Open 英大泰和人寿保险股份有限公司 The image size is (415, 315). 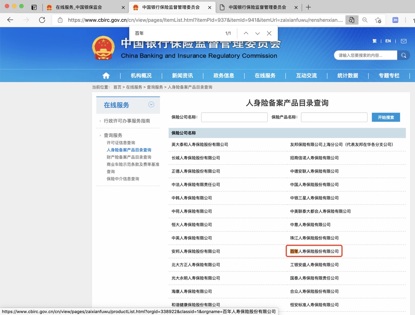coord(199,145)
